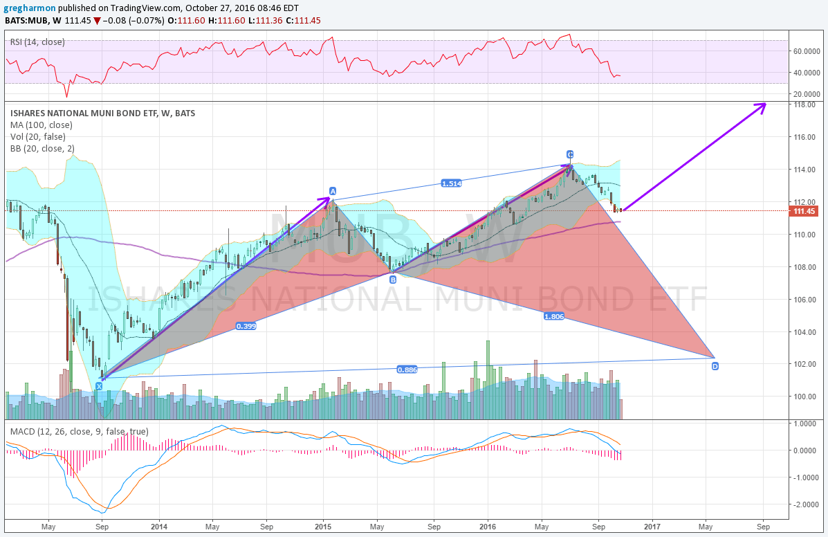Click the 1.514 ratio label
The image size is (828, 537).
coord(452,183)
